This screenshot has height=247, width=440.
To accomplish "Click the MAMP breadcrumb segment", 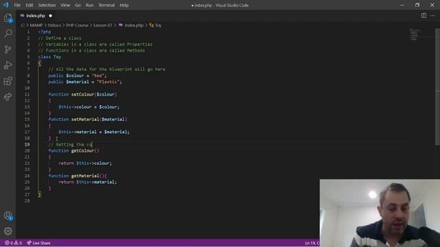I will (36, 25).
